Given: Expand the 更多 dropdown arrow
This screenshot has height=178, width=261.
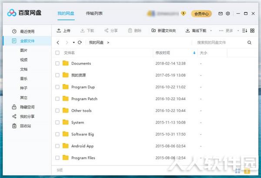Looking at the screenshot, I should [238, 30].
